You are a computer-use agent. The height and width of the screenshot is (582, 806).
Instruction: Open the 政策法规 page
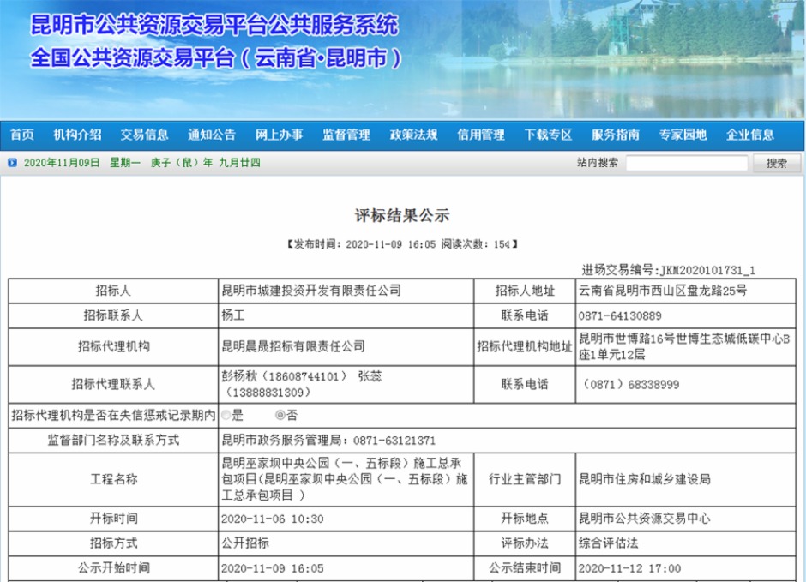[x=413, y=135]
